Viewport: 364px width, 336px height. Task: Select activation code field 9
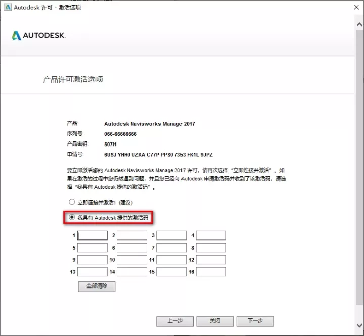tap(93, 260)
